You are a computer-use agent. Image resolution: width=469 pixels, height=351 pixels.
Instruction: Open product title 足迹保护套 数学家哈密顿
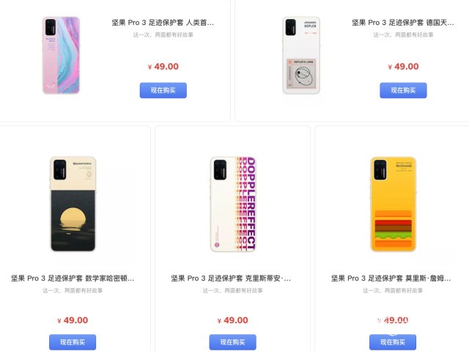pyautogui.click(x=73, y=278)
